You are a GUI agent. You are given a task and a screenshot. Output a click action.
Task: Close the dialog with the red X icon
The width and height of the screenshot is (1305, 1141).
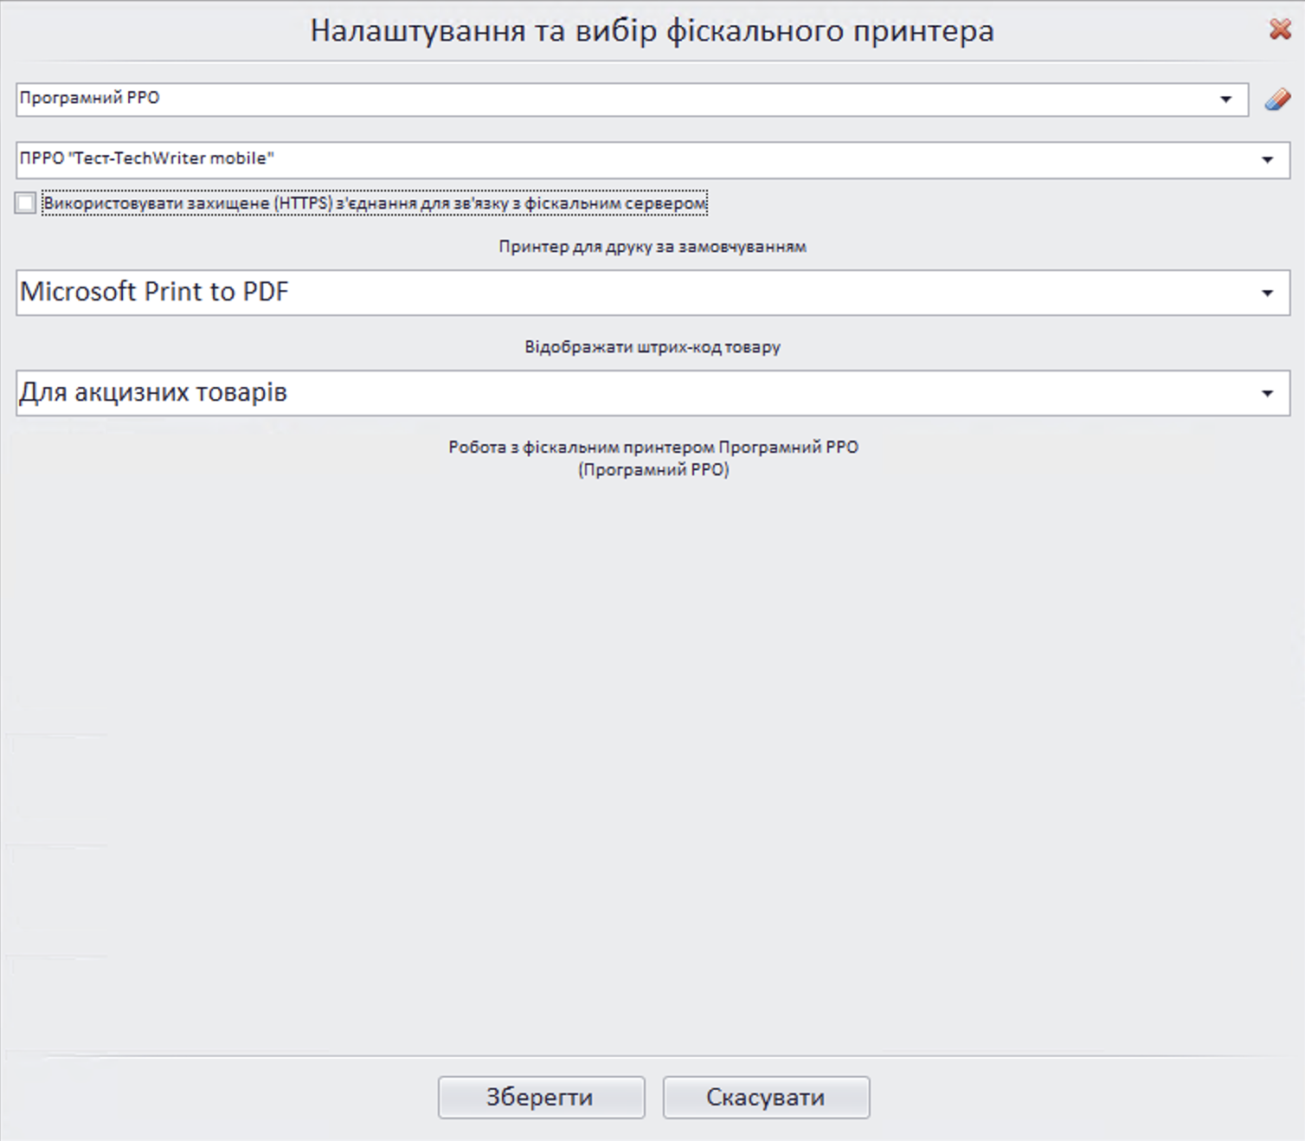click(1280, 29)
